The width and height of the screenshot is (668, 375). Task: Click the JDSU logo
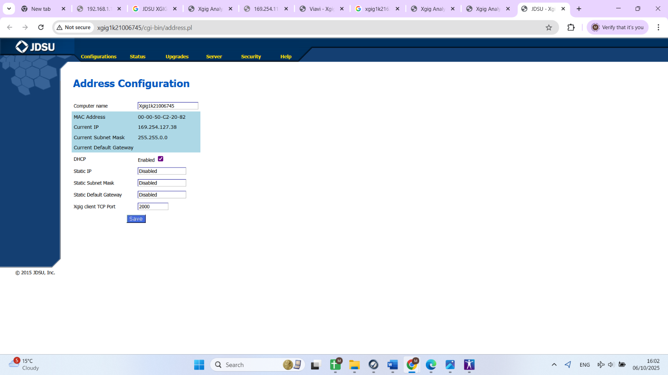(x=35, y=47)
